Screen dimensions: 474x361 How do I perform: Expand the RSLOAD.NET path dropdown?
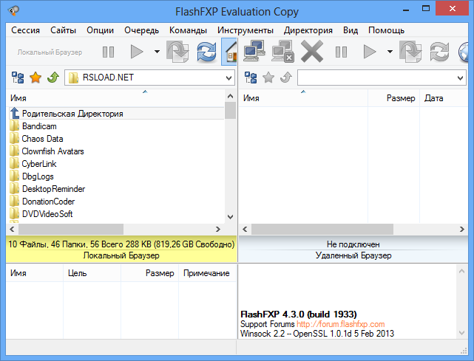point(228,78)
